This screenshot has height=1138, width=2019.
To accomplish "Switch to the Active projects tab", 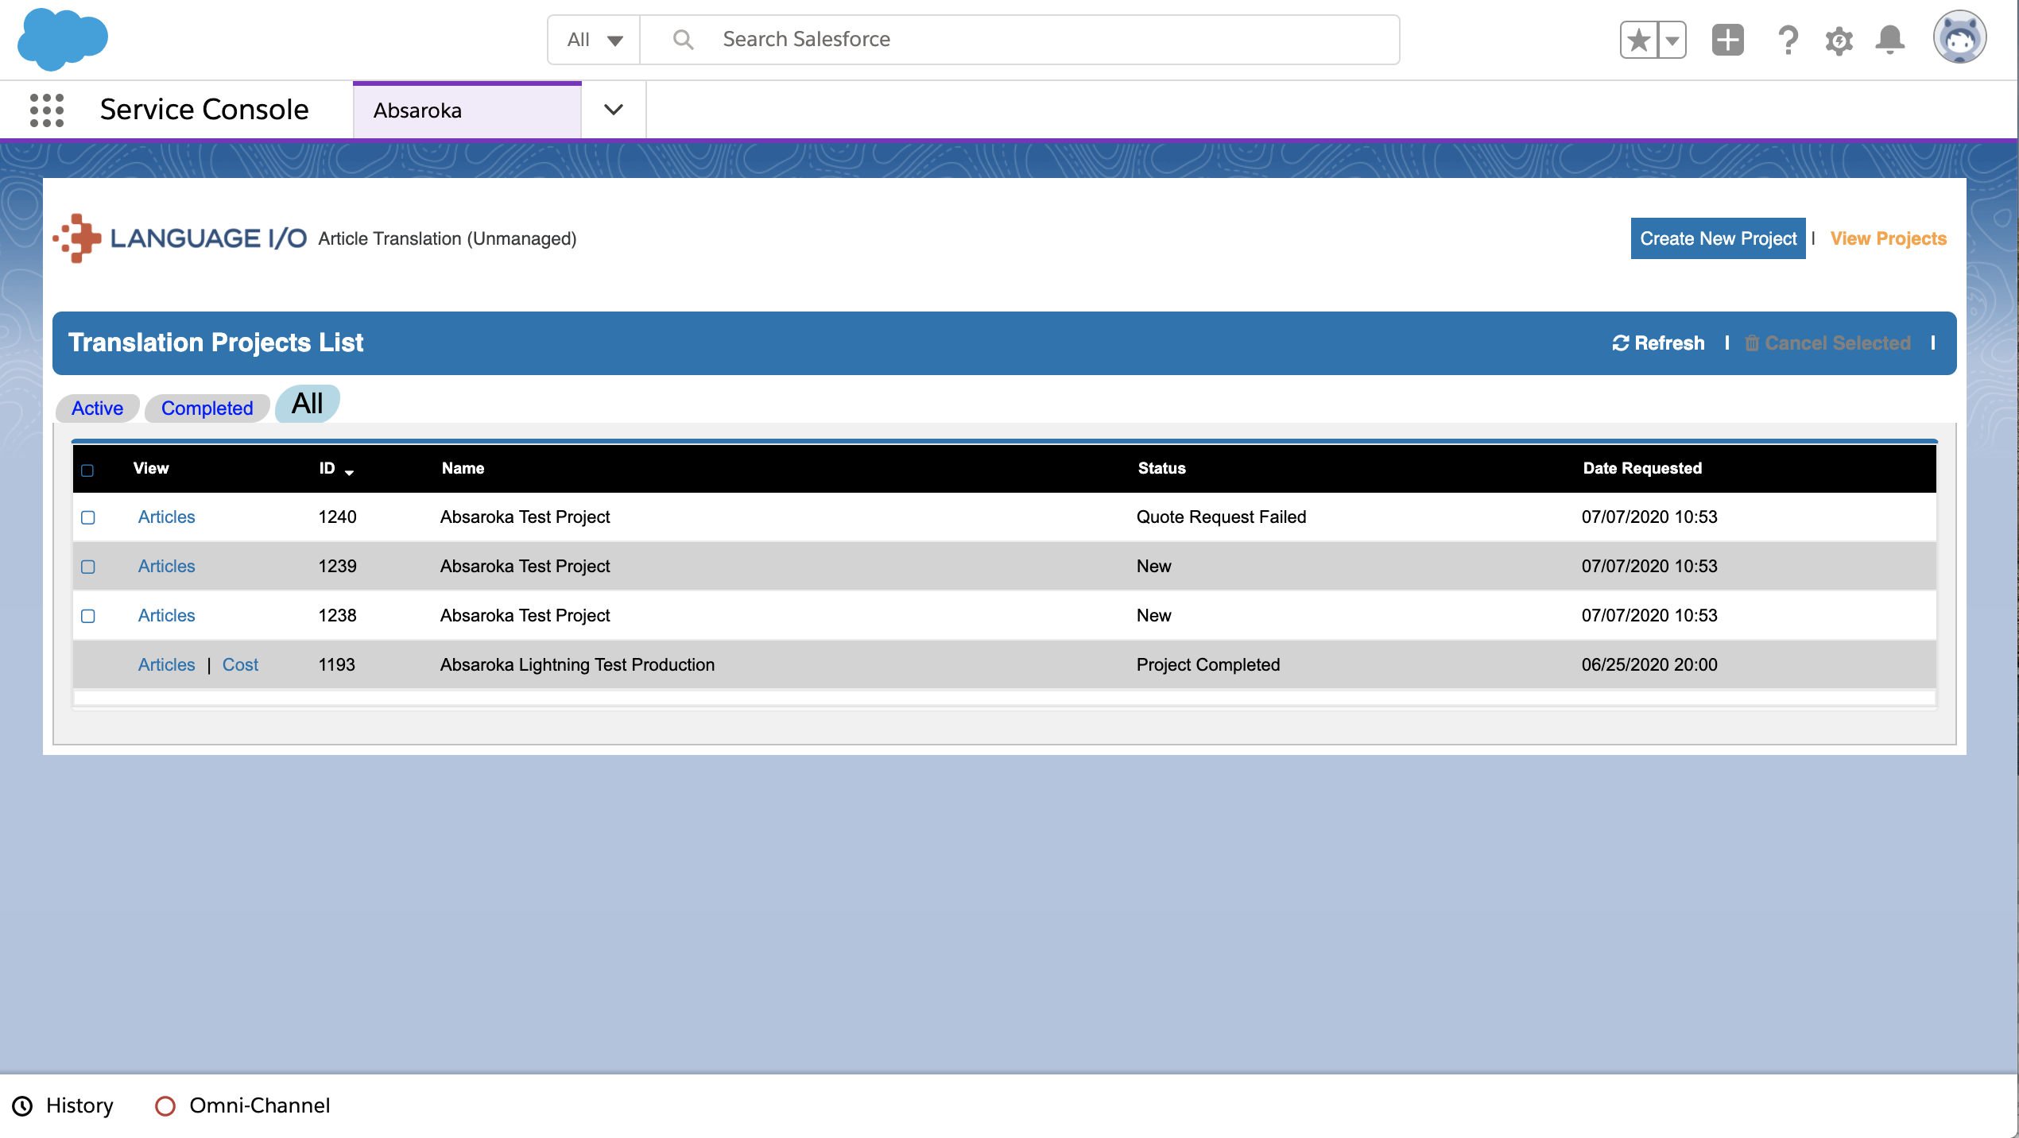I will click(97, 408).
